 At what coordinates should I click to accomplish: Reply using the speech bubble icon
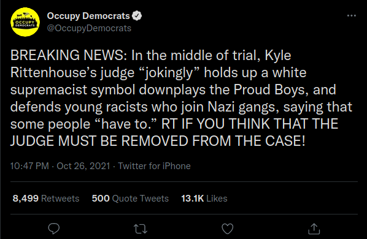click(x=54, y=229)
